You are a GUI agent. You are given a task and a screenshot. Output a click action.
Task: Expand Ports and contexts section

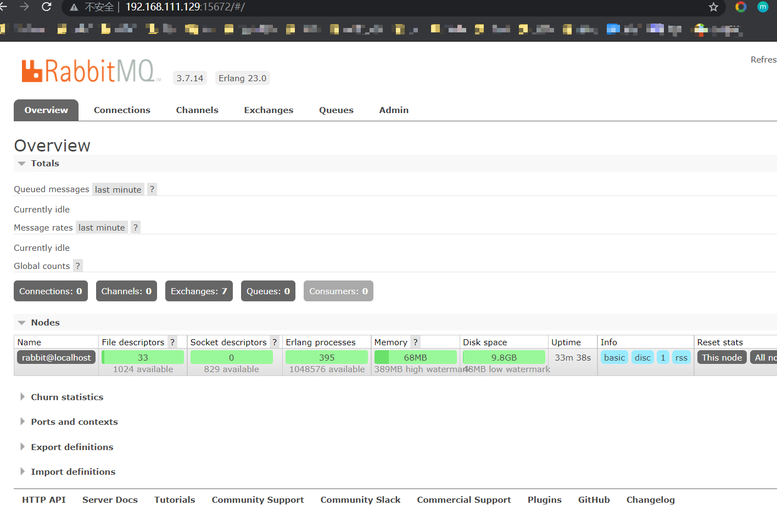tap(69, 422)
